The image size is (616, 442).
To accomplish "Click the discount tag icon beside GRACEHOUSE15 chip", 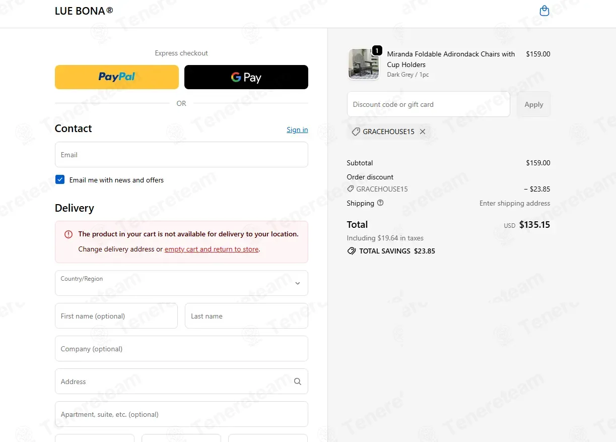I will click(x=356, y=132).
